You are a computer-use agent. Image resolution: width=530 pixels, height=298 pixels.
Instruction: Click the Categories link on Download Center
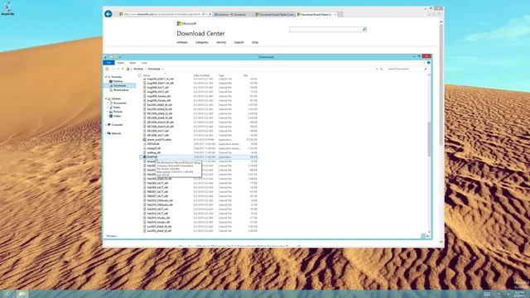coord(202,42)
